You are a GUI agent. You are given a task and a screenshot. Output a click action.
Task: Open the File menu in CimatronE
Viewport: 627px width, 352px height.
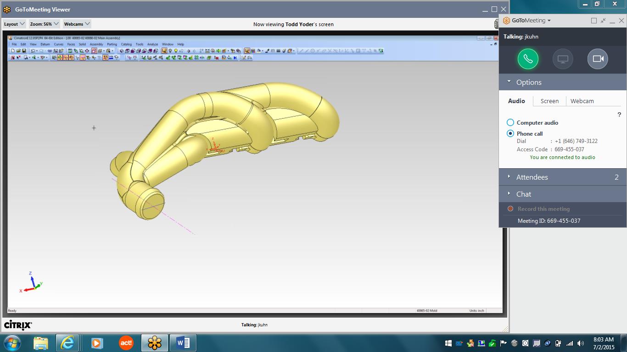(x=14, y=44)
